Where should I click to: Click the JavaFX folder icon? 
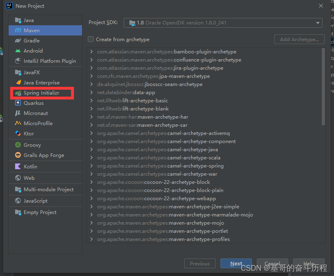pos(18,72)
